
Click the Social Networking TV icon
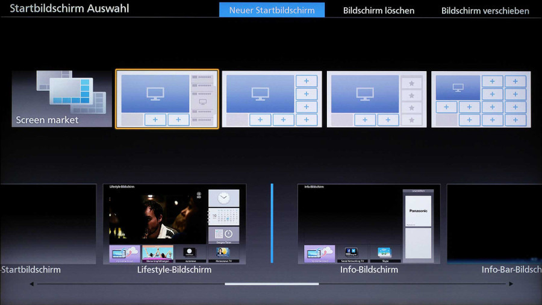[351, 253]
